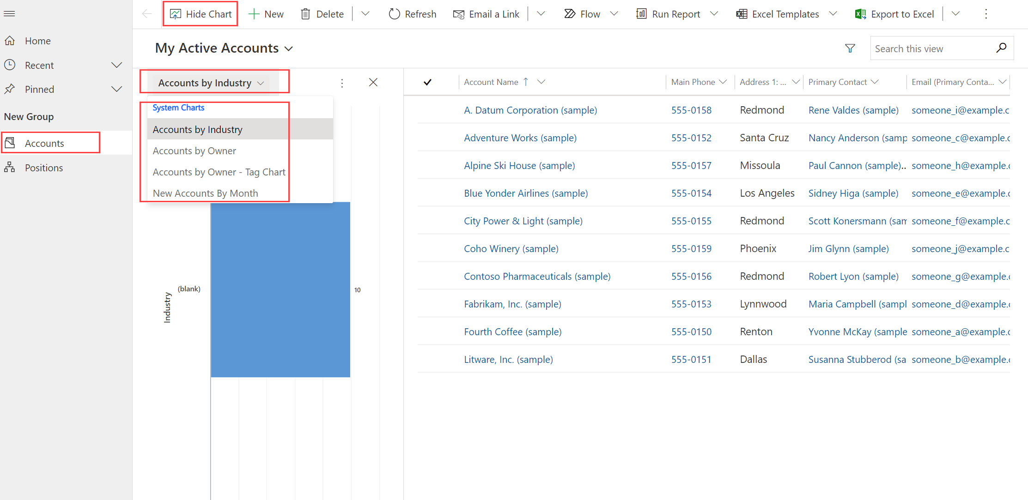The image size is (1028, 500).
Task: Click the New button to add account
Action: 267,14
